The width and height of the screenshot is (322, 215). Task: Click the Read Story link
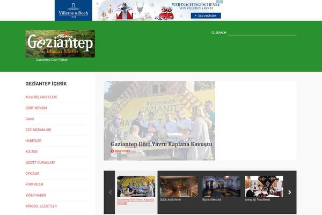pyautogui.click(x=122, y=151)
